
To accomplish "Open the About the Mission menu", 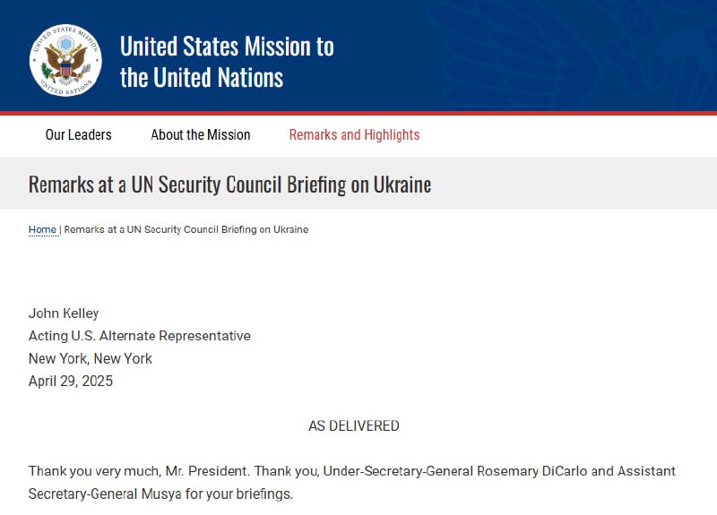I will tap(201, 135).
